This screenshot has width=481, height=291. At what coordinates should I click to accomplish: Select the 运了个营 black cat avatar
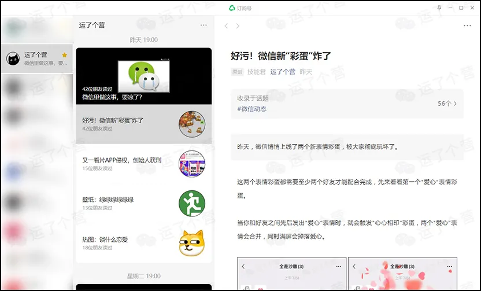[13, 58]
